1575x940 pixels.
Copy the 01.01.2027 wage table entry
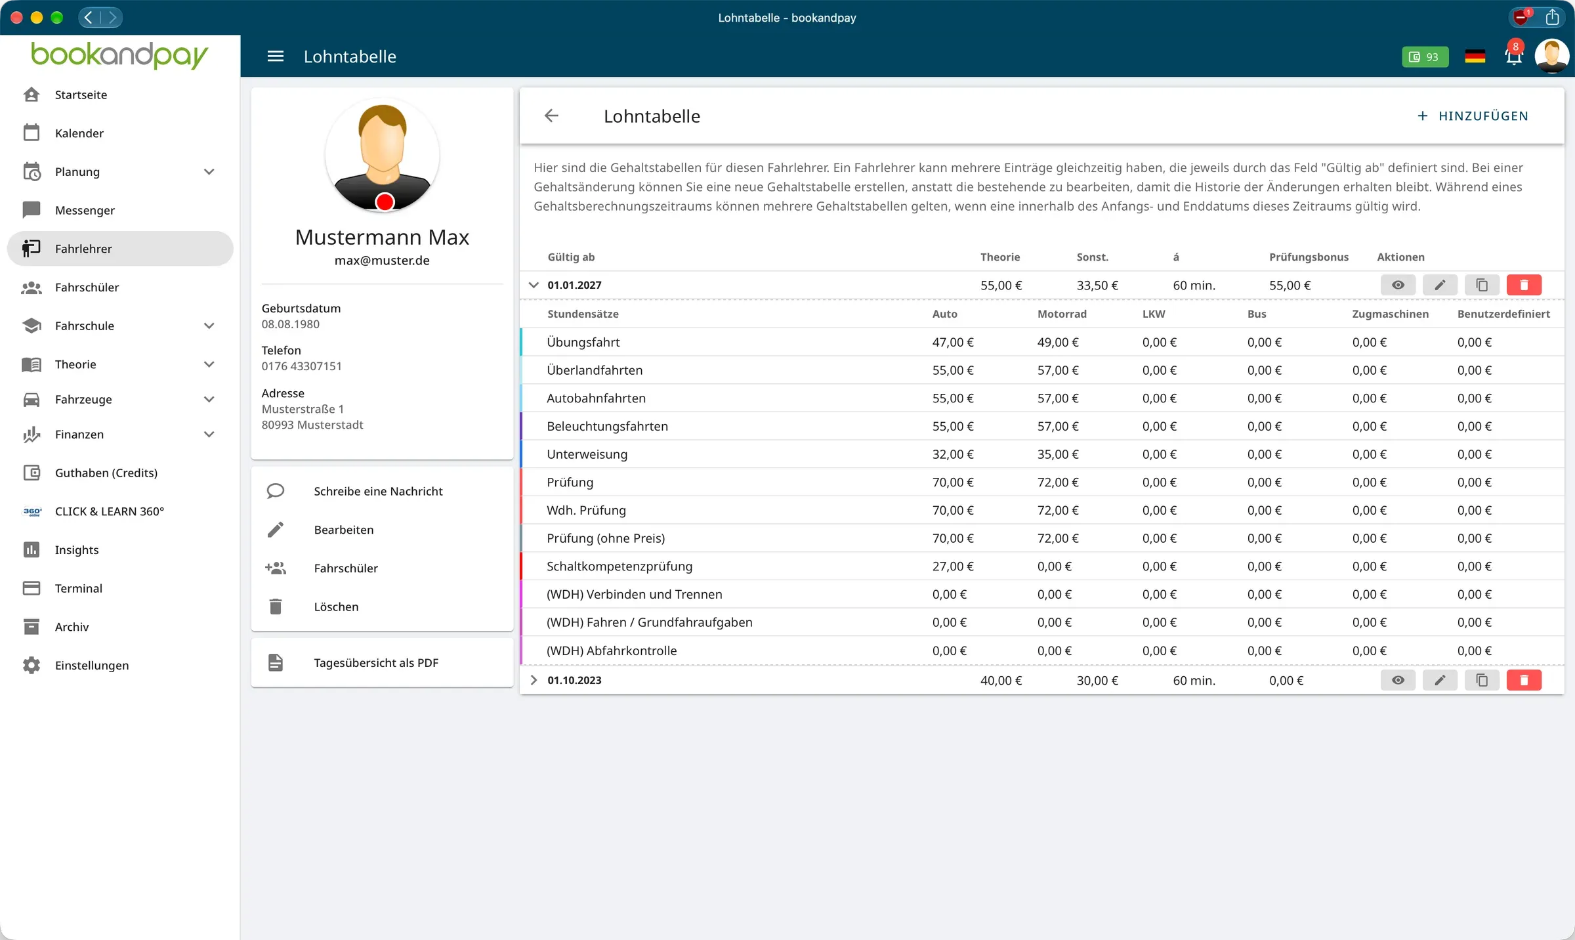coord(1482,285)
